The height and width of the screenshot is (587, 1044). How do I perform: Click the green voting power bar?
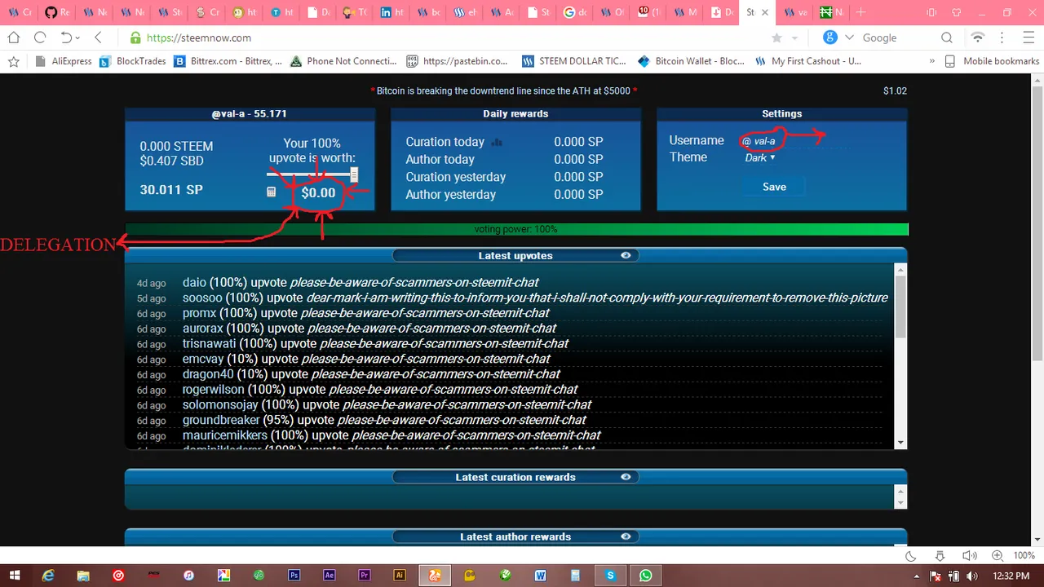(x=516, y=230)
